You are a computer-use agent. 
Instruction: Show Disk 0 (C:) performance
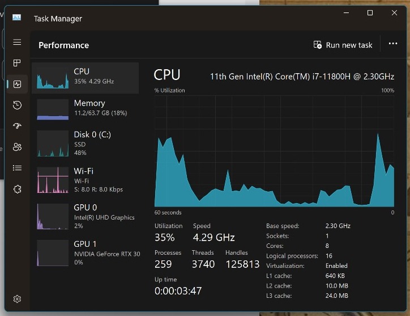click(86, 143)
